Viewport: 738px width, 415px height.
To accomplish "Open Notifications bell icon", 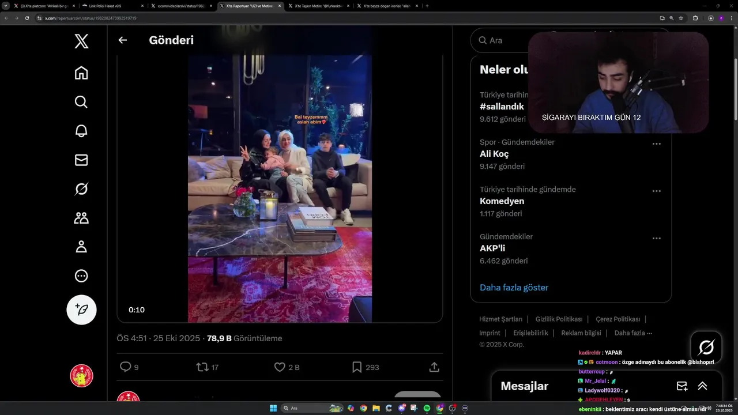I will 81,131.
